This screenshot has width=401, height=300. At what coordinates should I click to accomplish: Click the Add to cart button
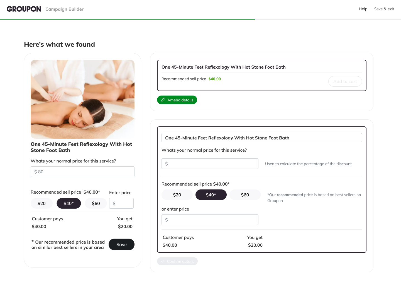[x=345, y=81]
